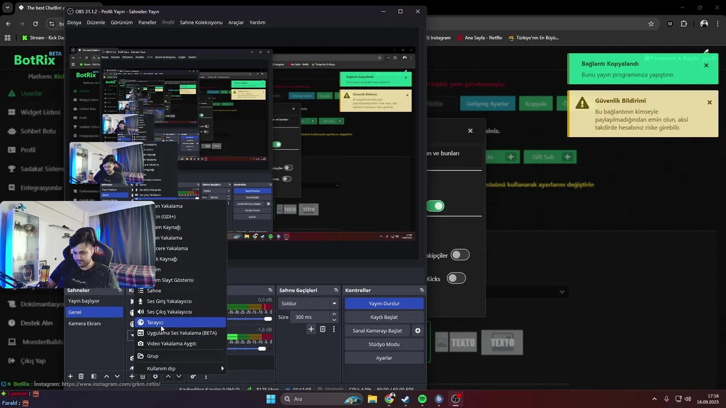Enable Stüdyo Modu button
This screenshot has height=408, width=726.
384,344
